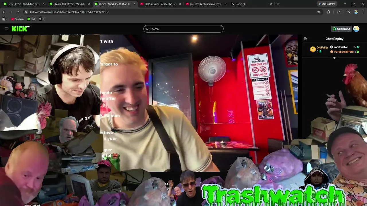Open the media controls toolbar icon
Viewport: 367px width, 206px height.
coord(349,12)
